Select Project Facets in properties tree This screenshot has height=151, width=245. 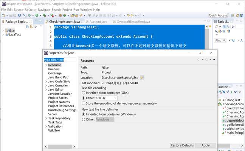pyautogui.click(x=58, y=98)
